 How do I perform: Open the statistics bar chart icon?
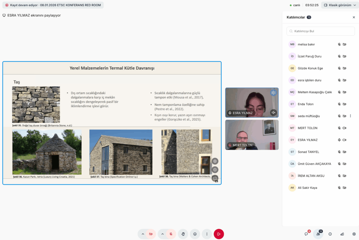pos(342,234)
